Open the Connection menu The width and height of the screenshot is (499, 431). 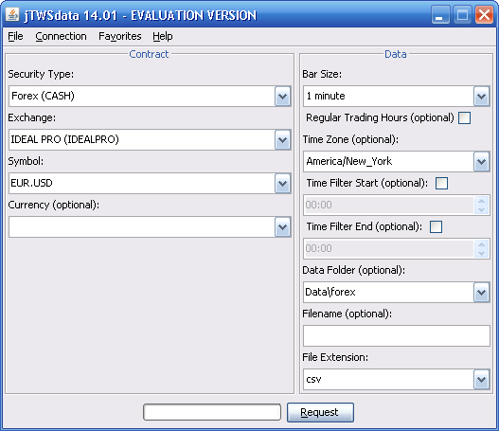[x=61, y=36]
